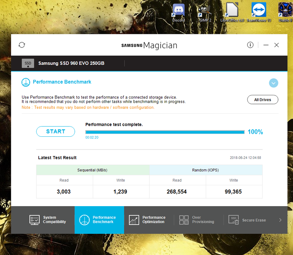This screenshot has height=255, width=293.
Task: Open the Over Provisioning tab
Action: 199,220
